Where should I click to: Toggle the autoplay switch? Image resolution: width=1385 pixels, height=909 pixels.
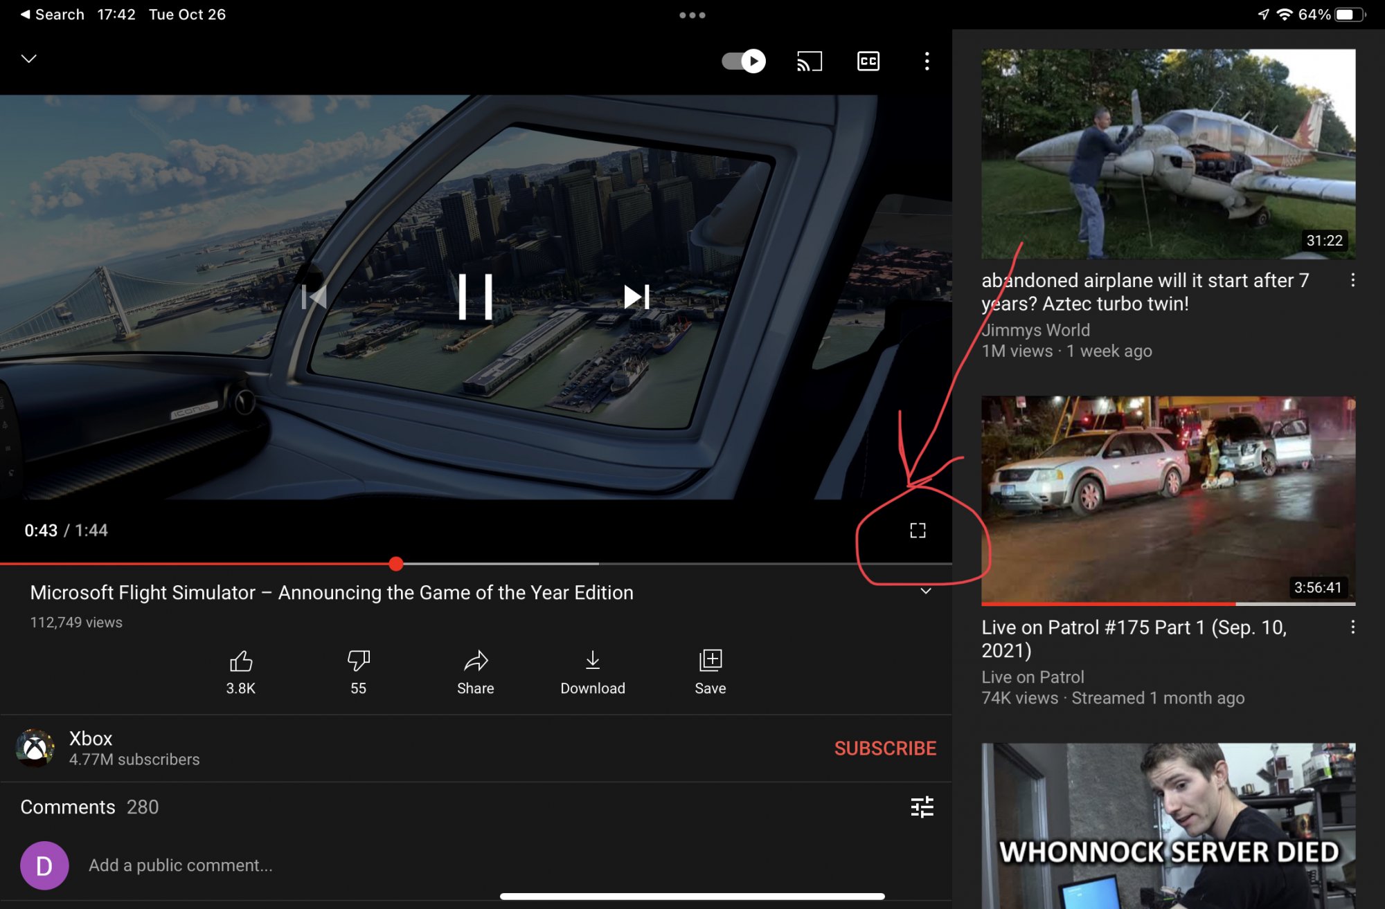point(744,62)
